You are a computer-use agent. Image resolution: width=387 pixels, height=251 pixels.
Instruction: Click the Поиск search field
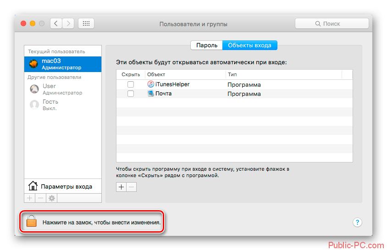pyautogui.click(x=332, y=23)
